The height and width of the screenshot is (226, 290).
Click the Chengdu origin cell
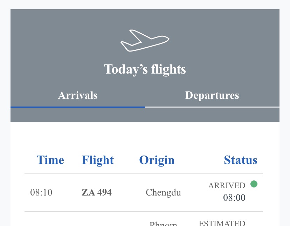click(x=163, y=192)
